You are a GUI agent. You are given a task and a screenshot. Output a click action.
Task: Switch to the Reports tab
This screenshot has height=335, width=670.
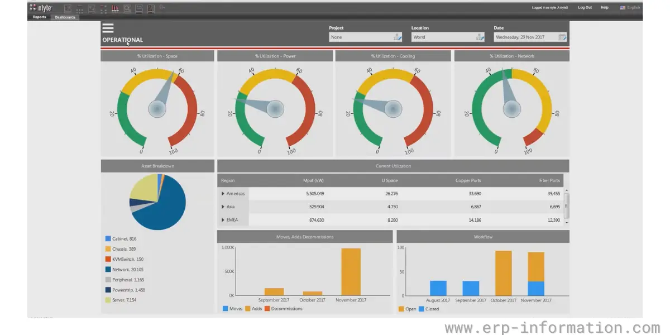pyautogui.click(x=39, y=17)
